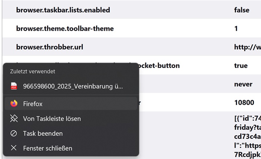
Task: Click the X icon beside Fenster schließen
Action: 14,148
